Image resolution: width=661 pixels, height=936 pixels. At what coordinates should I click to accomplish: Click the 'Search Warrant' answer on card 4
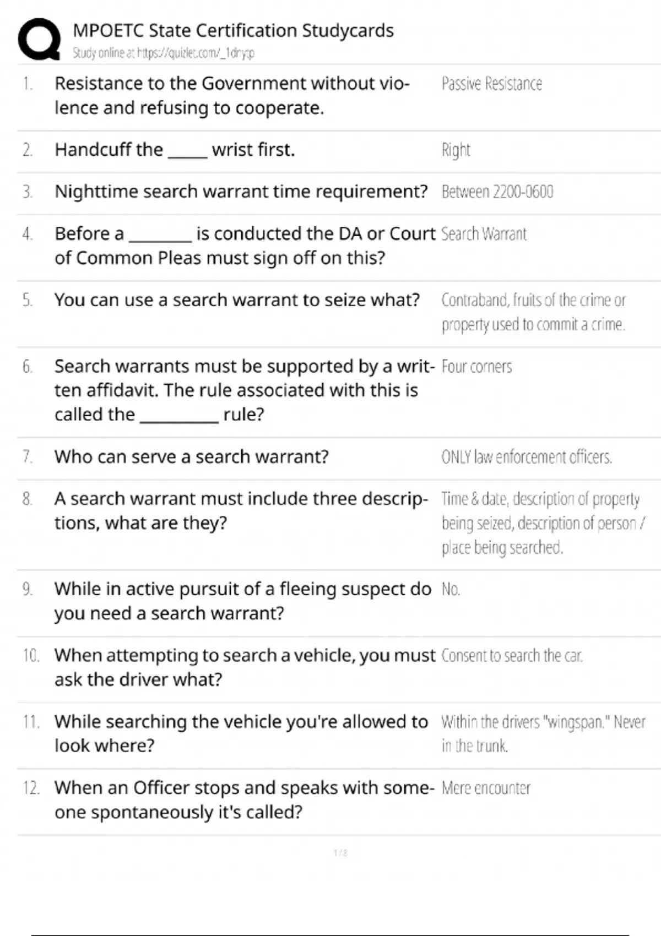coord(484,234)
